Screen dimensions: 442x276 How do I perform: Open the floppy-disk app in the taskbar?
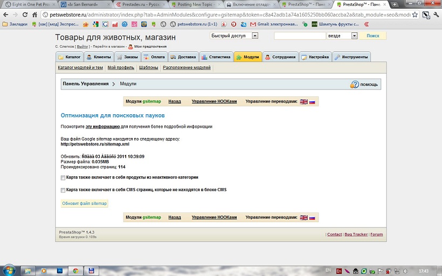click(x=91, y=271)
